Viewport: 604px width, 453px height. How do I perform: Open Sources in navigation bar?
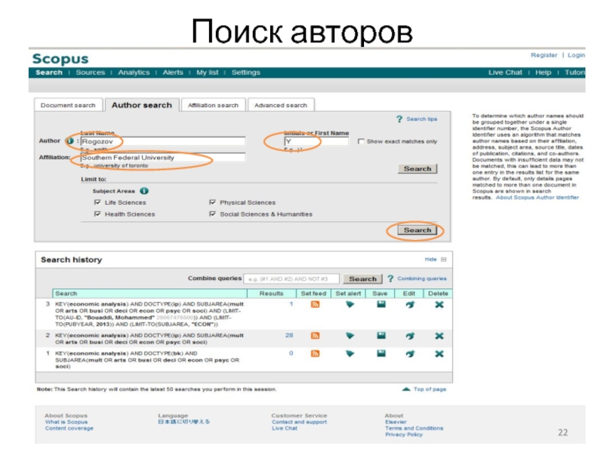90,72
